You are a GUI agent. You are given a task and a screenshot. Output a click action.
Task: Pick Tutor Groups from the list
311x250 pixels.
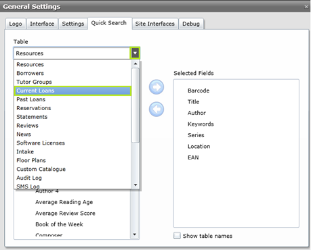(x=72, y=82)
